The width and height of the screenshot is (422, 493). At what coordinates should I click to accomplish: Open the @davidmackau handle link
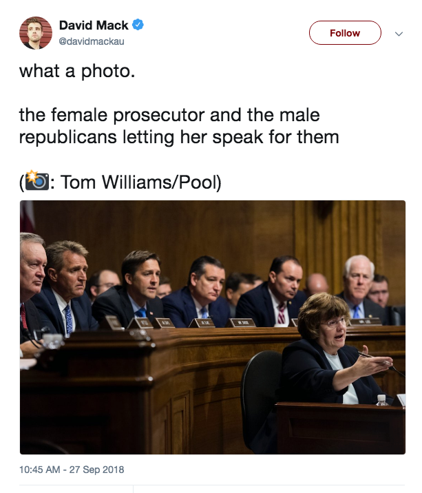[x=92, y=41]
